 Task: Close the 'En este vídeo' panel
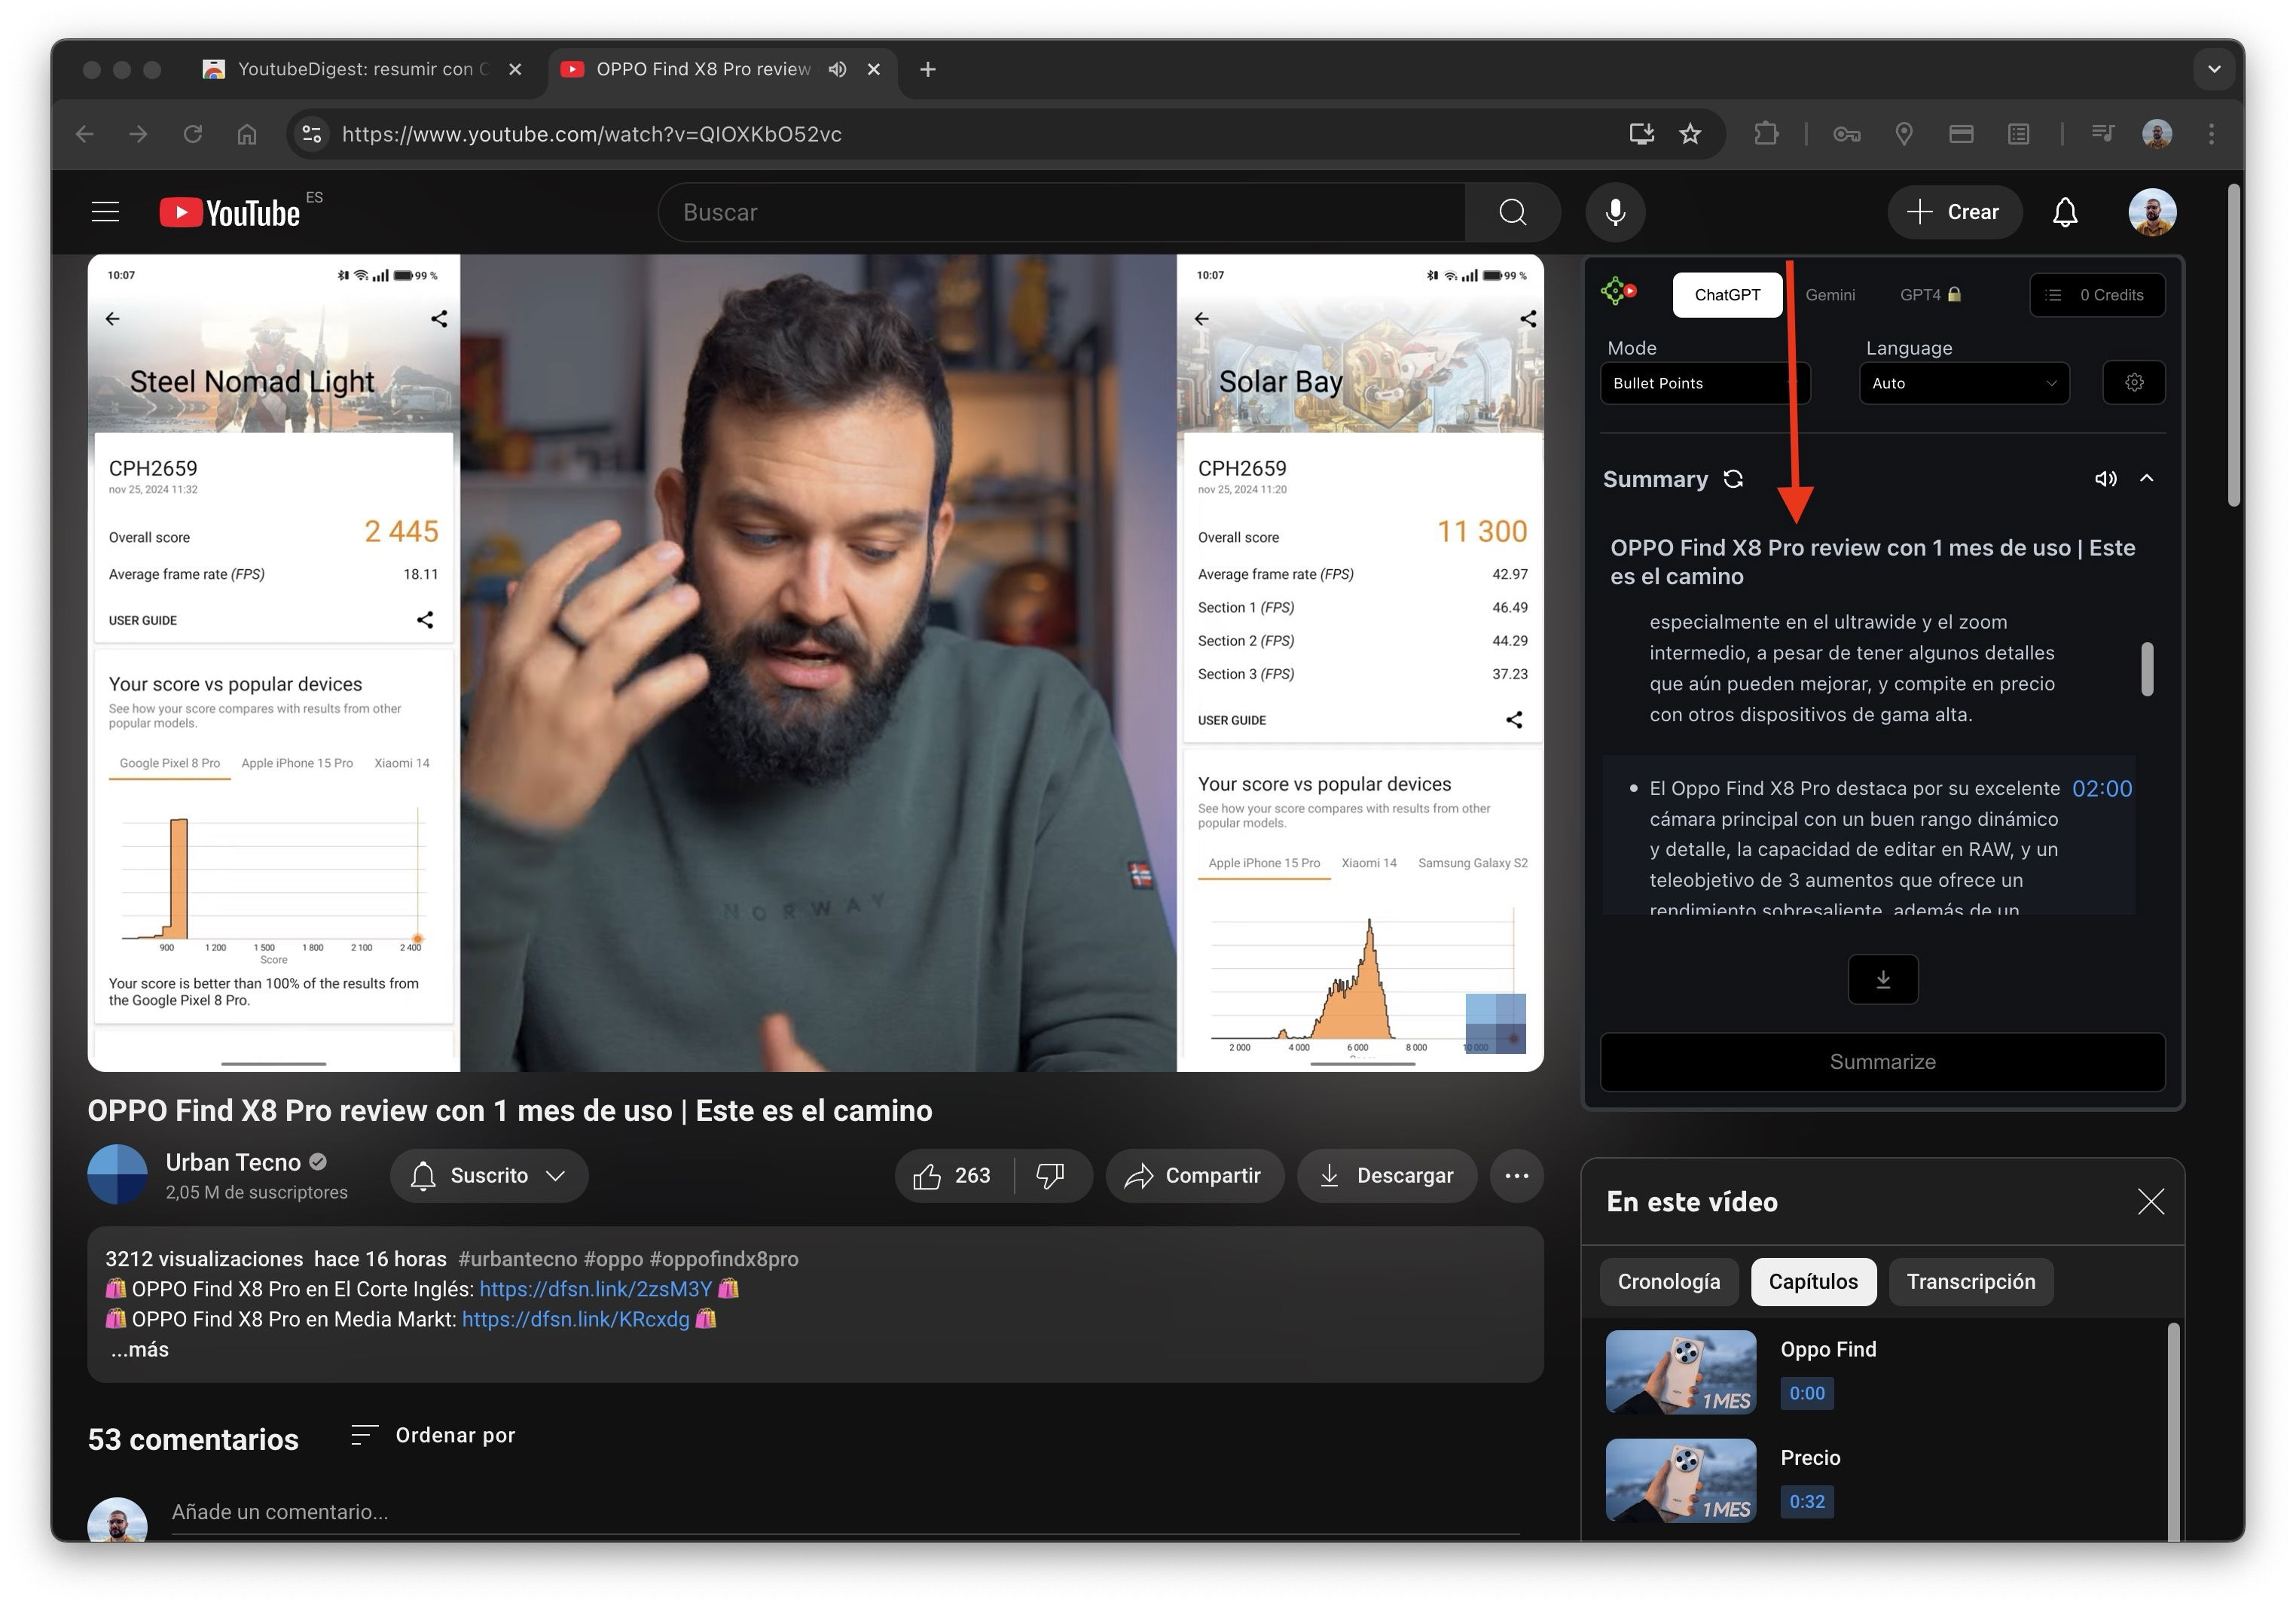coord(2150,1201)
